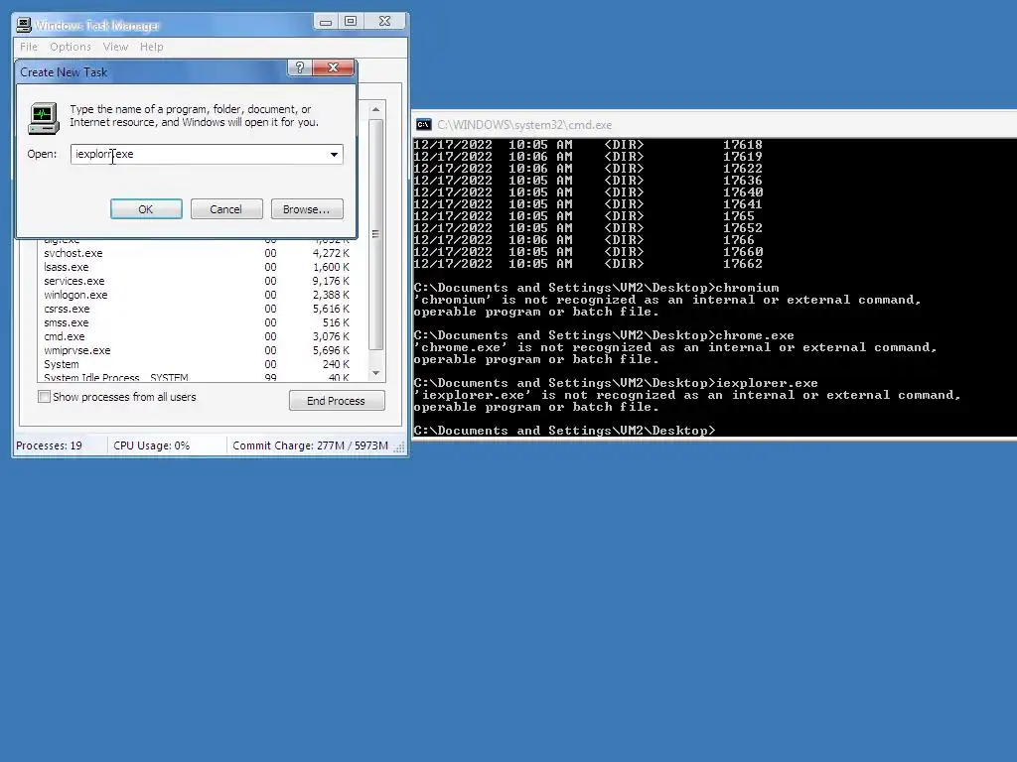Close the Create New Task dialog

click(333, 67)
